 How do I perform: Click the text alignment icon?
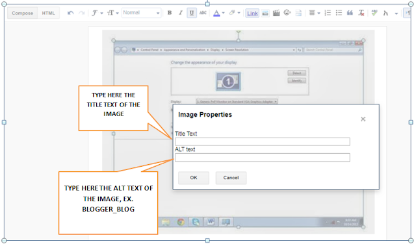[312, 13]
